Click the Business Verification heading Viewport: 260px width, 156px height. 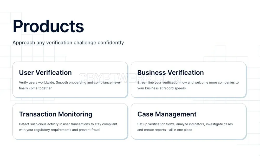tap(171, 73)
